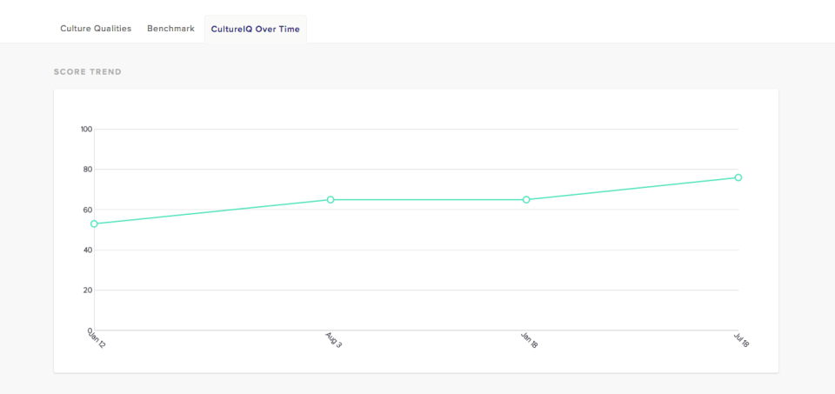This screenshot has height=394, width=835.
Task: Click the line segment between Jan 12 and Aug 3
Action: point(212,211)
